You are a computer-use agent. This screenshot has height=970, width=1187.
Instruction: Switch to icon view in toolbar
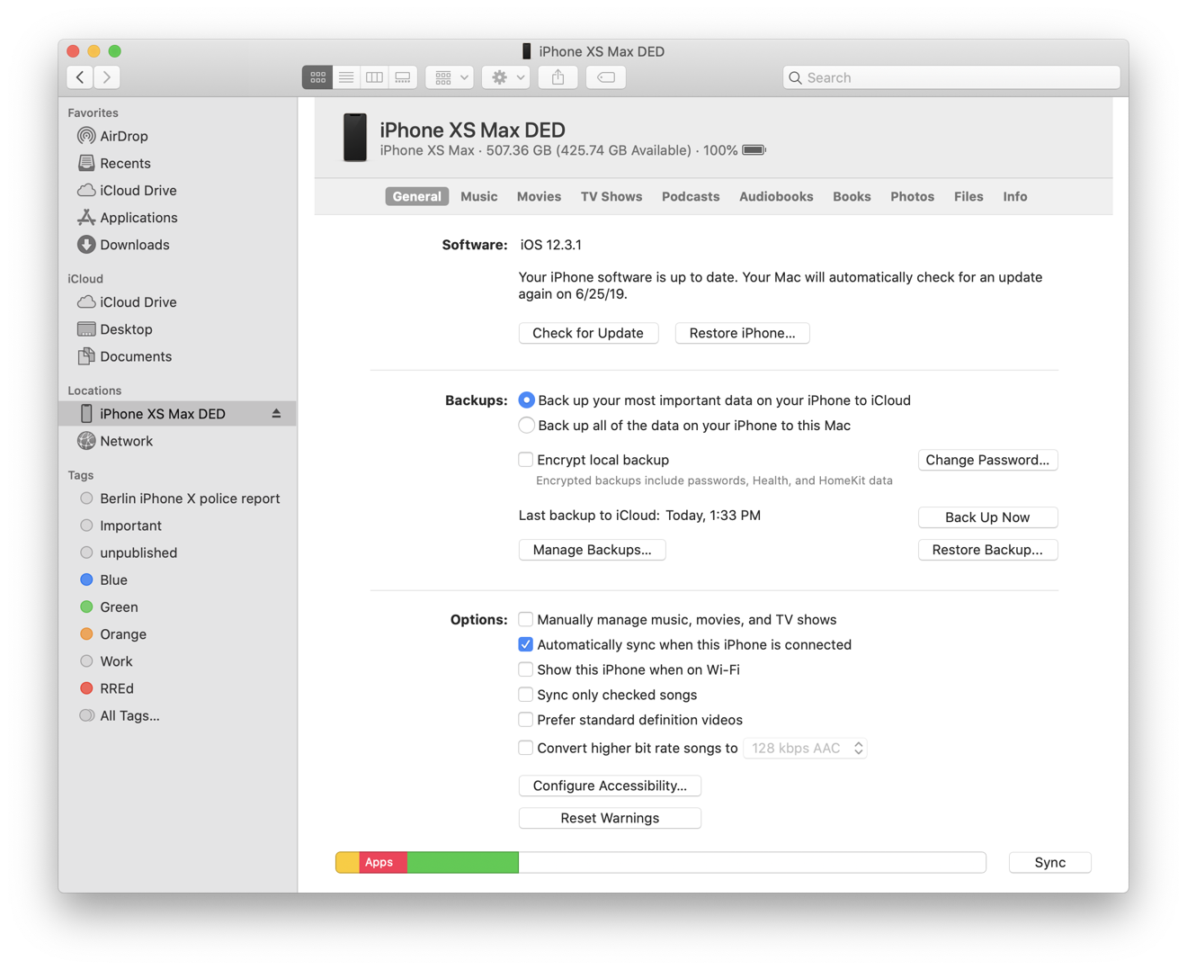(x=317, y=77)
